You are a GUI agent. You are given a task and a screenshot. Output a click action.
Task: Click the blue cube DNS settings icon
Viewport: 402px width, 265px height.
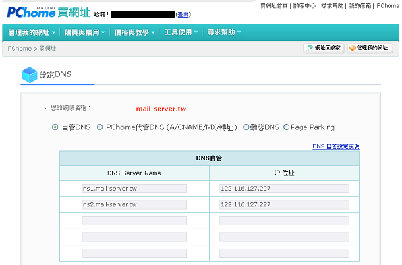(x=30, y=74)
